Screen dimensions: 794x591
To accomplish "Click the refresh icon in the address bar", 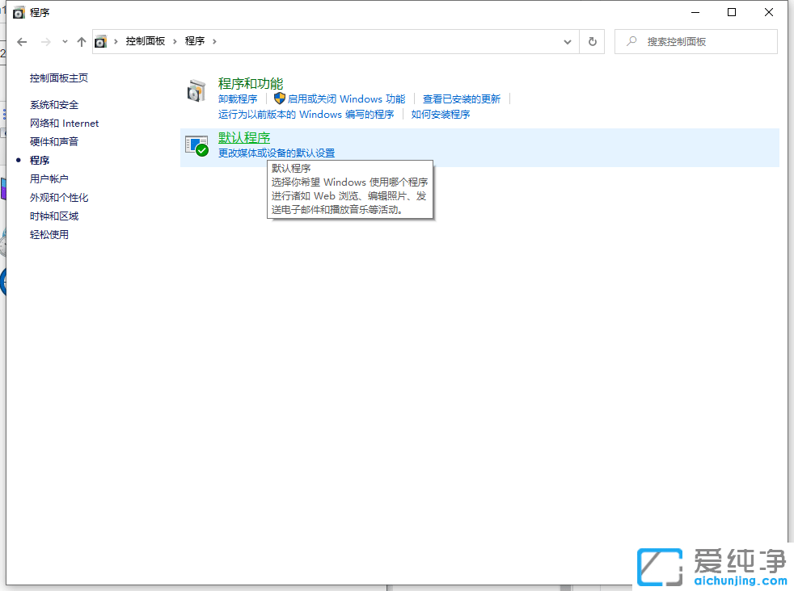I will click(593, 41).
